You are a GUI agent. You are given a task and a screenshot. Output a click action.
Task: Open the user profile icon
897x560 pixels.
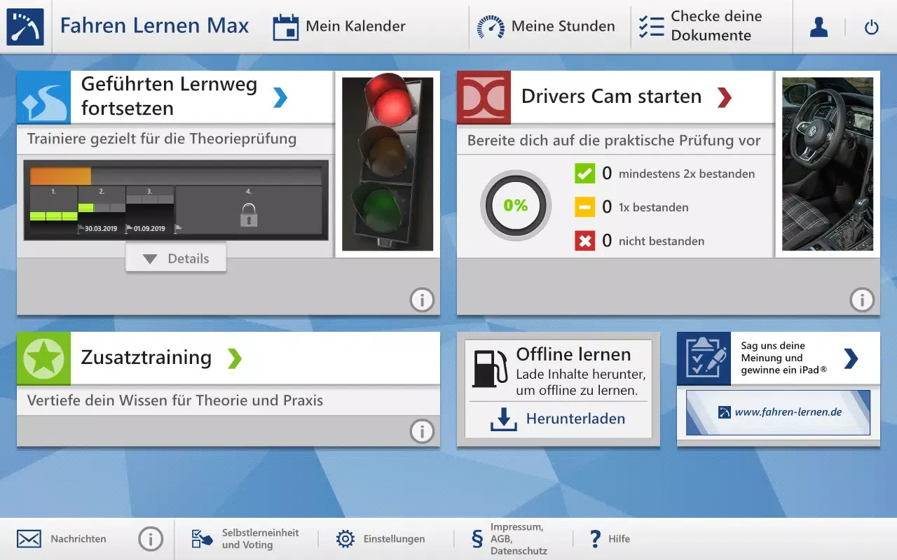pyautogui.click(x=819, y=27)
